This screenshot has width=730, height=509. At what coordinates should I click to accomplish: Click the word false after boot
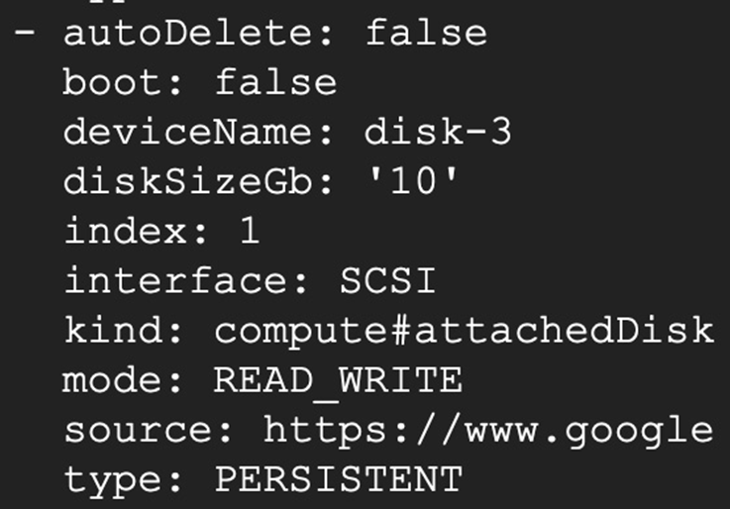275,83
